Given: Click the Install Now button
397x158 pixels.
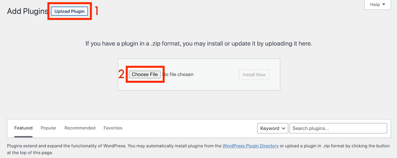Looking at the screenshot, I should pyautogui.click(x=254, y=74).
